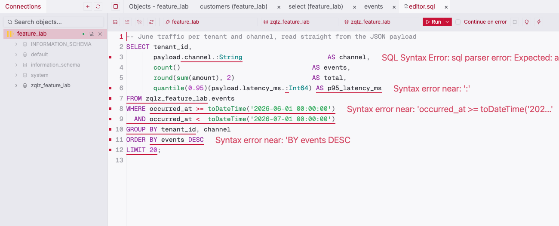
Task: Click the database icon next to system
Action: click(25, 75)
